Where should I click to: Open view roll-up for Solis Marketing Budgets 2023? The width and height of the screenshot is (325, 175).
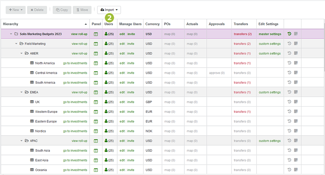pyautogui.click(x=79, y=34)
